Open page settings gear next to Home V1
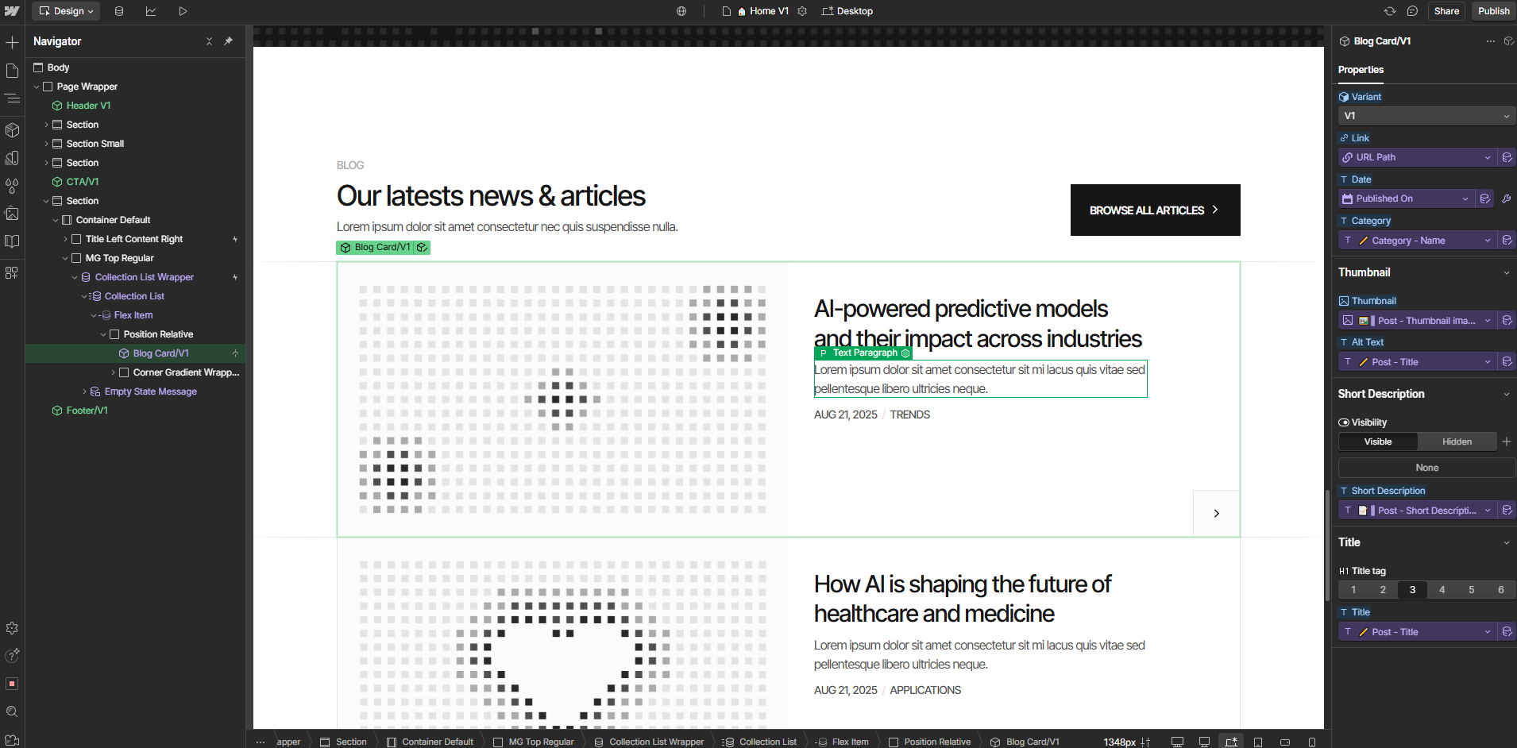Screen dimensions: 1517x748 click(803, 11)
